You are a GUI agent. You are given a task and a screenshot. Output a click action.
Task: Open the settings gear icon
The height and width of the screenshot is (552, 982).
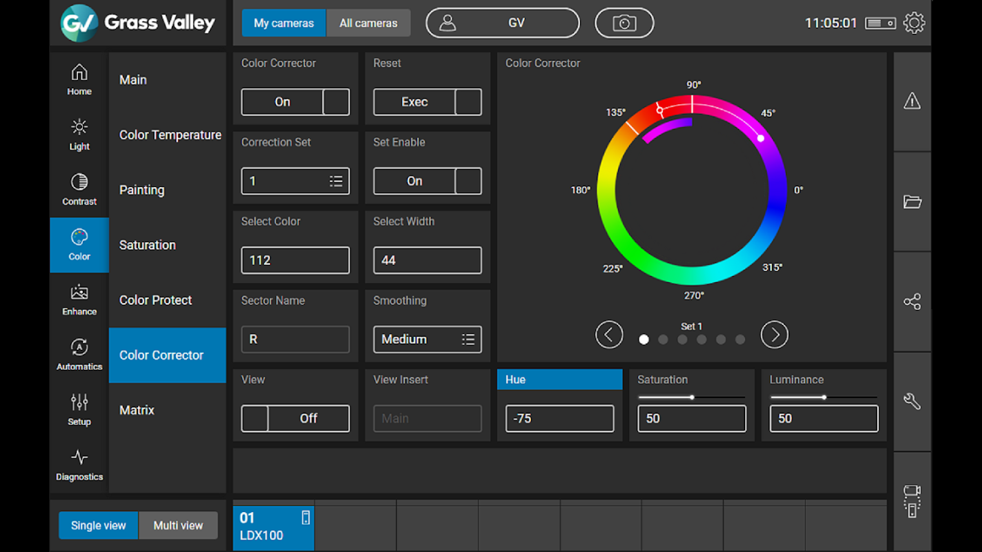[x=914, y=23]
